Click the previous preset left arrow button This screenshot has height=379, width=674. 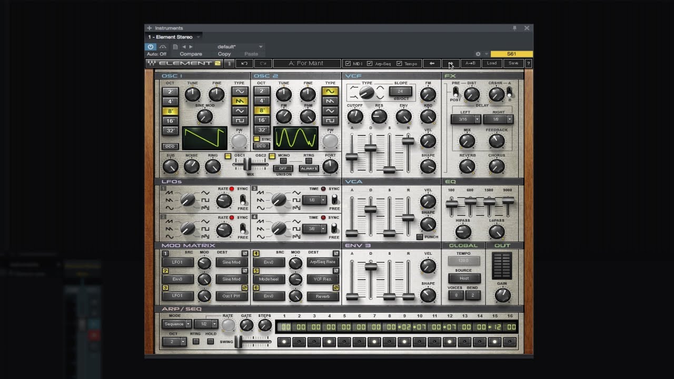tap(432, 63)
